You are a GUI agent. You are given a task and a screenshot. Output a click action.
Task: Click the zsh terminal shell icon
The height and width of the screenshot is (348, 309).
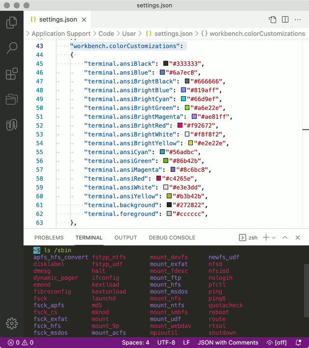[242, 238]
